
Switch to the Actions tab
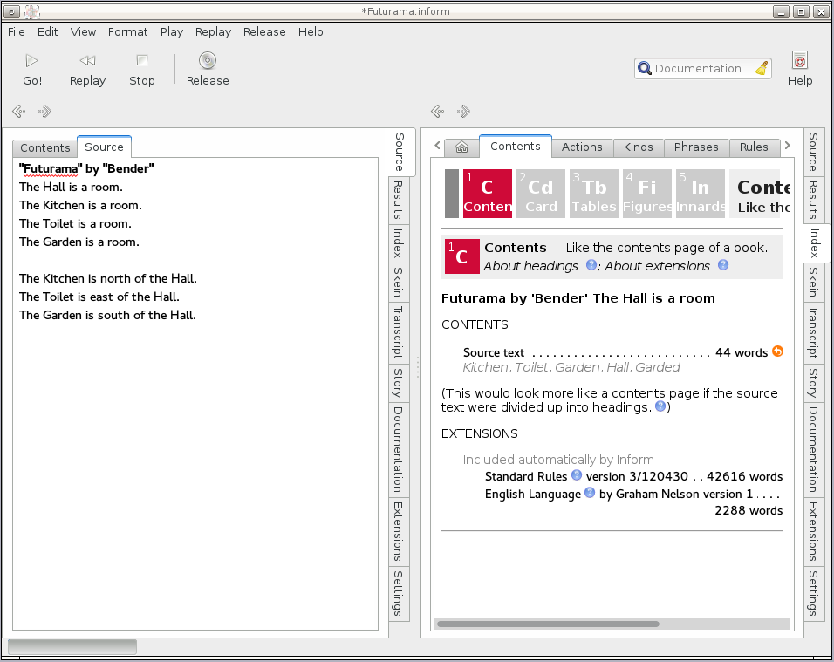coord(582,147)
